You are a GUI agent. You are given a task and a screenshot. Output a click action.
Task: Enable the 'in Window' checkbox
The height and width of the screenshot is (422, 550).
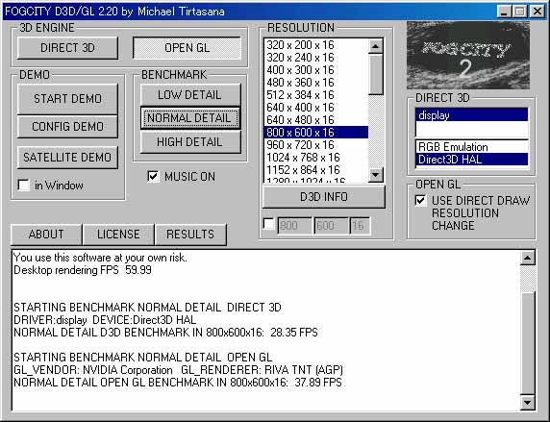[x=23, y=186]
